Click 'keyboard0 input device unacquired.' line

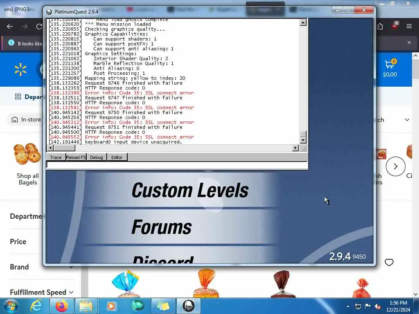tap(133, 142)
